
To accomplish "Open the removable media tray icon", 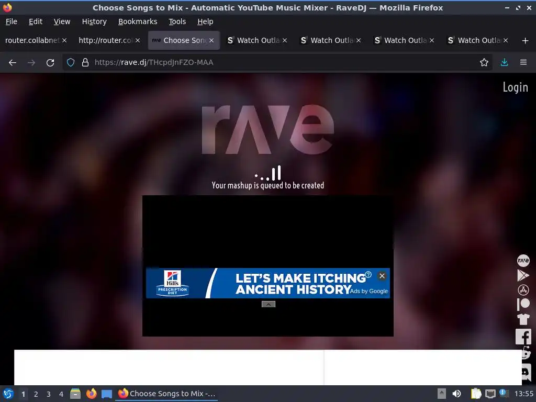I will pos(442,394).
